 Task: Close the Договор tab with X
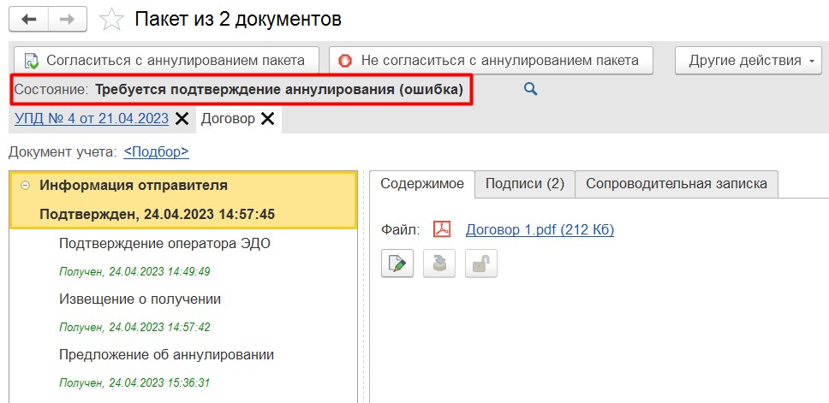268,119
